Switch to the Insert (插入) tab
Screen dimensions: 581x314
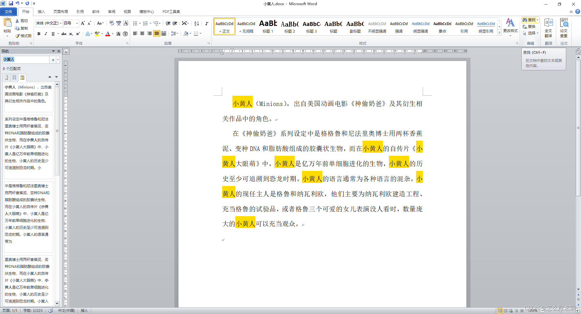tap(41, 12)
